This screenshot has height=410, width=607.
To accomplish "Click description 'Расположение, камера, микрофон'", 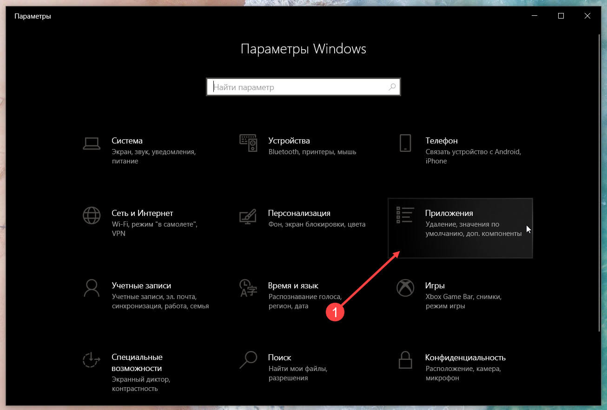I will point(463,373).
